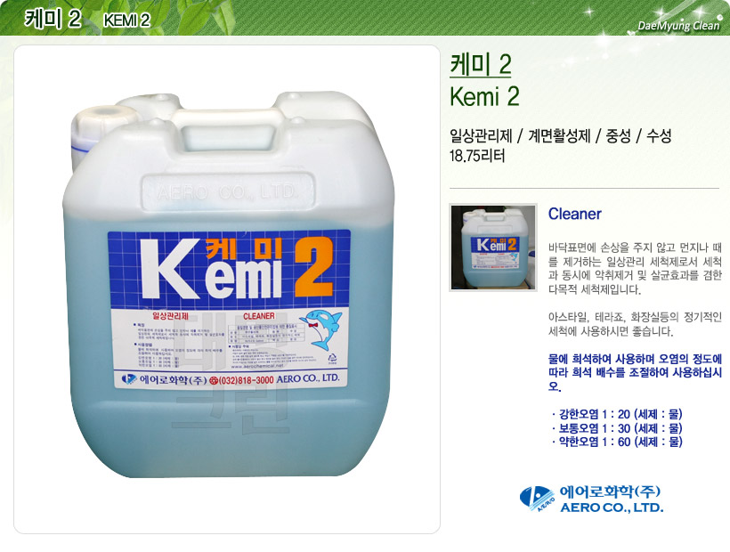Viewport: 730px width, 552px height.
Task: Click the 에어로화학(주) company name at bottom right
Action: tap(610, 491)
